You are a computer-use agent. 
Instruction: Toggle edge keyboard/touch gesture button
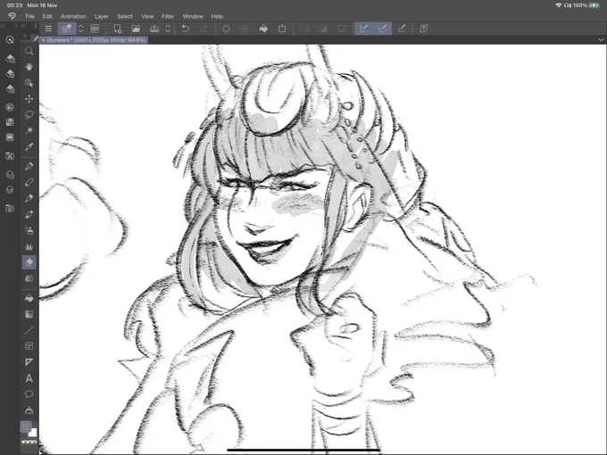67,29
